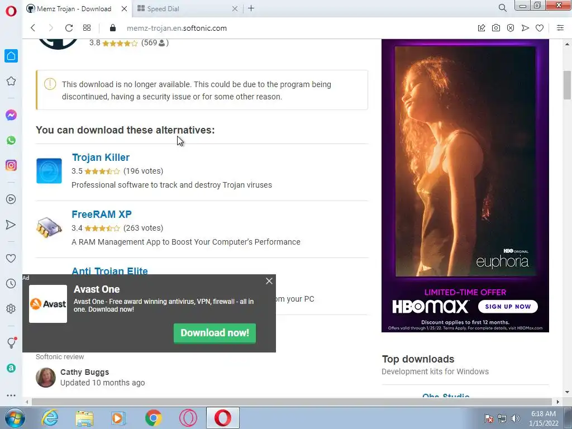Click the Trojan Killer app thumbnail
The height and width of the screenshot is (429, 572).
(x=49, y=171)
